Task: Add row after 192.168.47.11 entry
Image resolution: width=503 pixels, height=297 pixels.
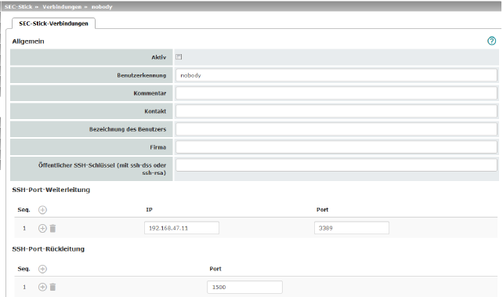Action: coord(42,228)
